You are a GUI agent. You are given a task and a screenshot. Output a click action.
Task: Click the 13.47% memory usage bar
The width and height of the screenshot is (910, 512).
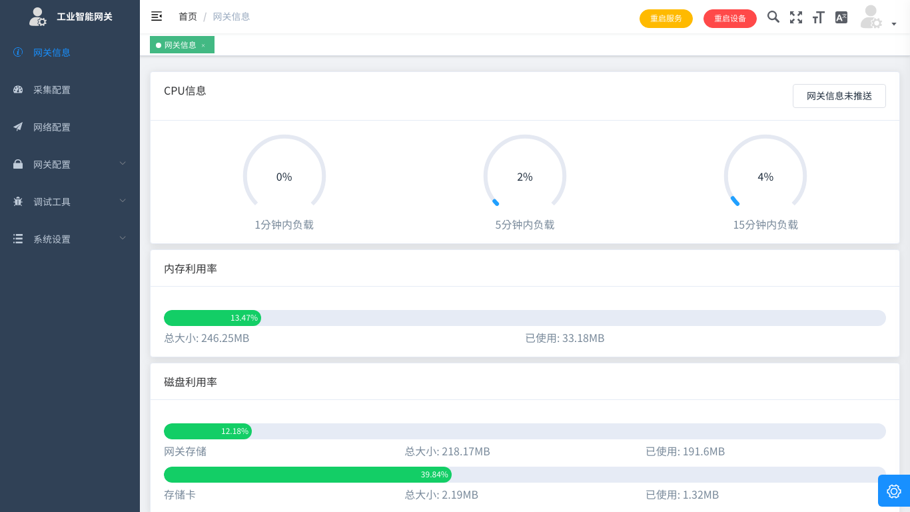(x=525, y=318)
